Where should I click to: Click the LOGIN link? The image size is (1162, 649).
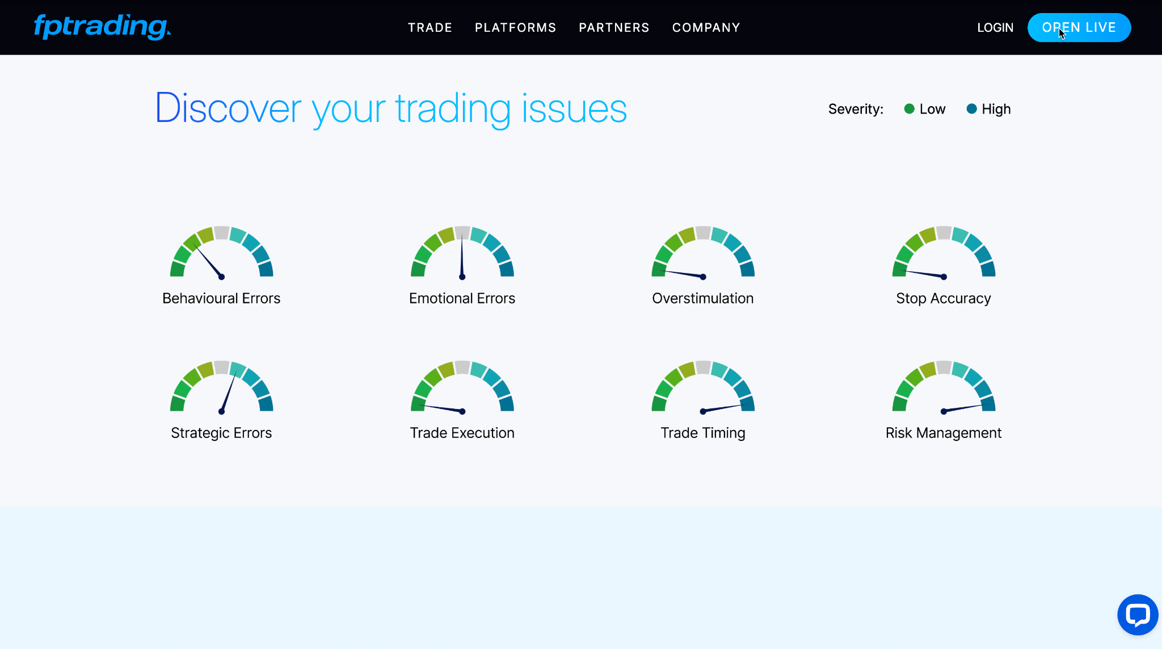[x=995, y=27]
